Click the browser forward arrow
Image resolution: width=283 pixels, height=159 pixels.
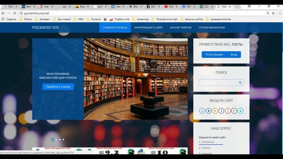tap(9, 13)
